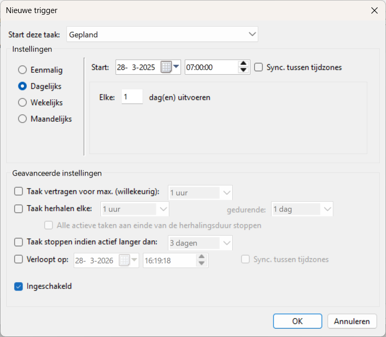Click the Elke days number field
Screen dimensions: 386x337
(x=132, y=97)
